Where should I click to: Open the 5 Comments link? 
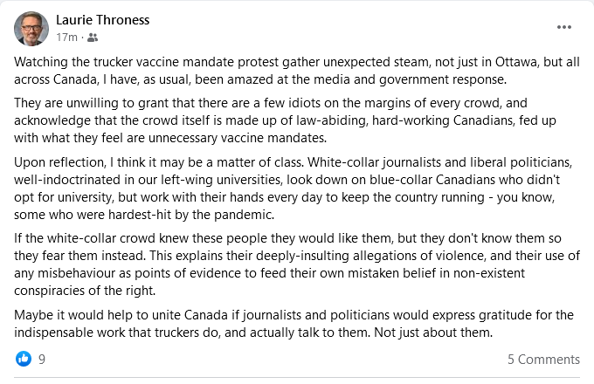(543, 359)
